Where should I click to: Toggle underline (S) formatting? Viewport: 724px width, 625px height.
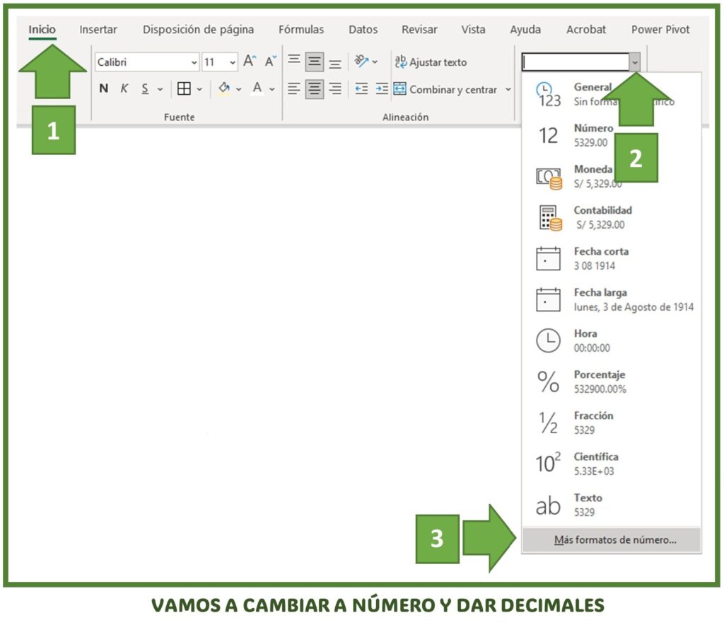pos(145,88)
